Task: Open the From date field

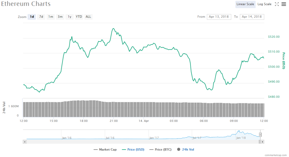Action: (x=219, y=17)
